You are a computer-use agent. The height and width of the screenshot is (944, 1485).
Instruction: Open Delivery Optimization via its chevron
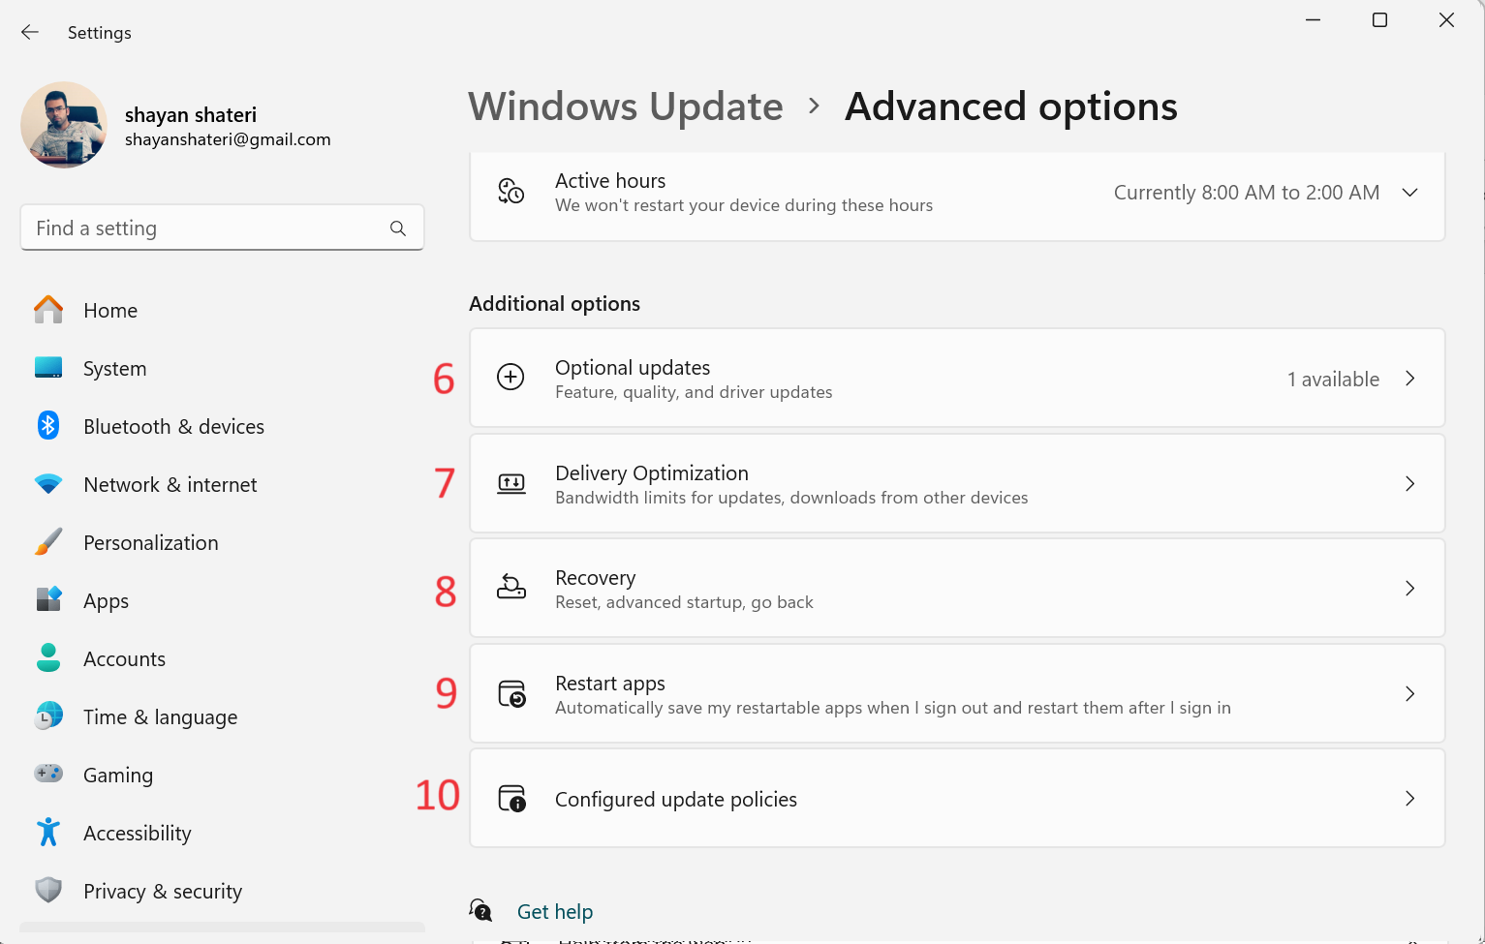[1410, 483]
